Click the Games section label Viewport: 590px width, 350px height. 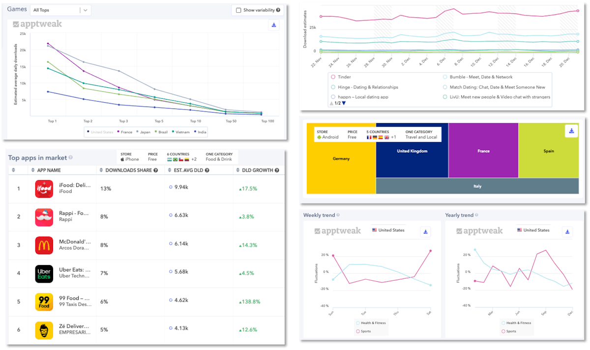click(x=16, y=9)
